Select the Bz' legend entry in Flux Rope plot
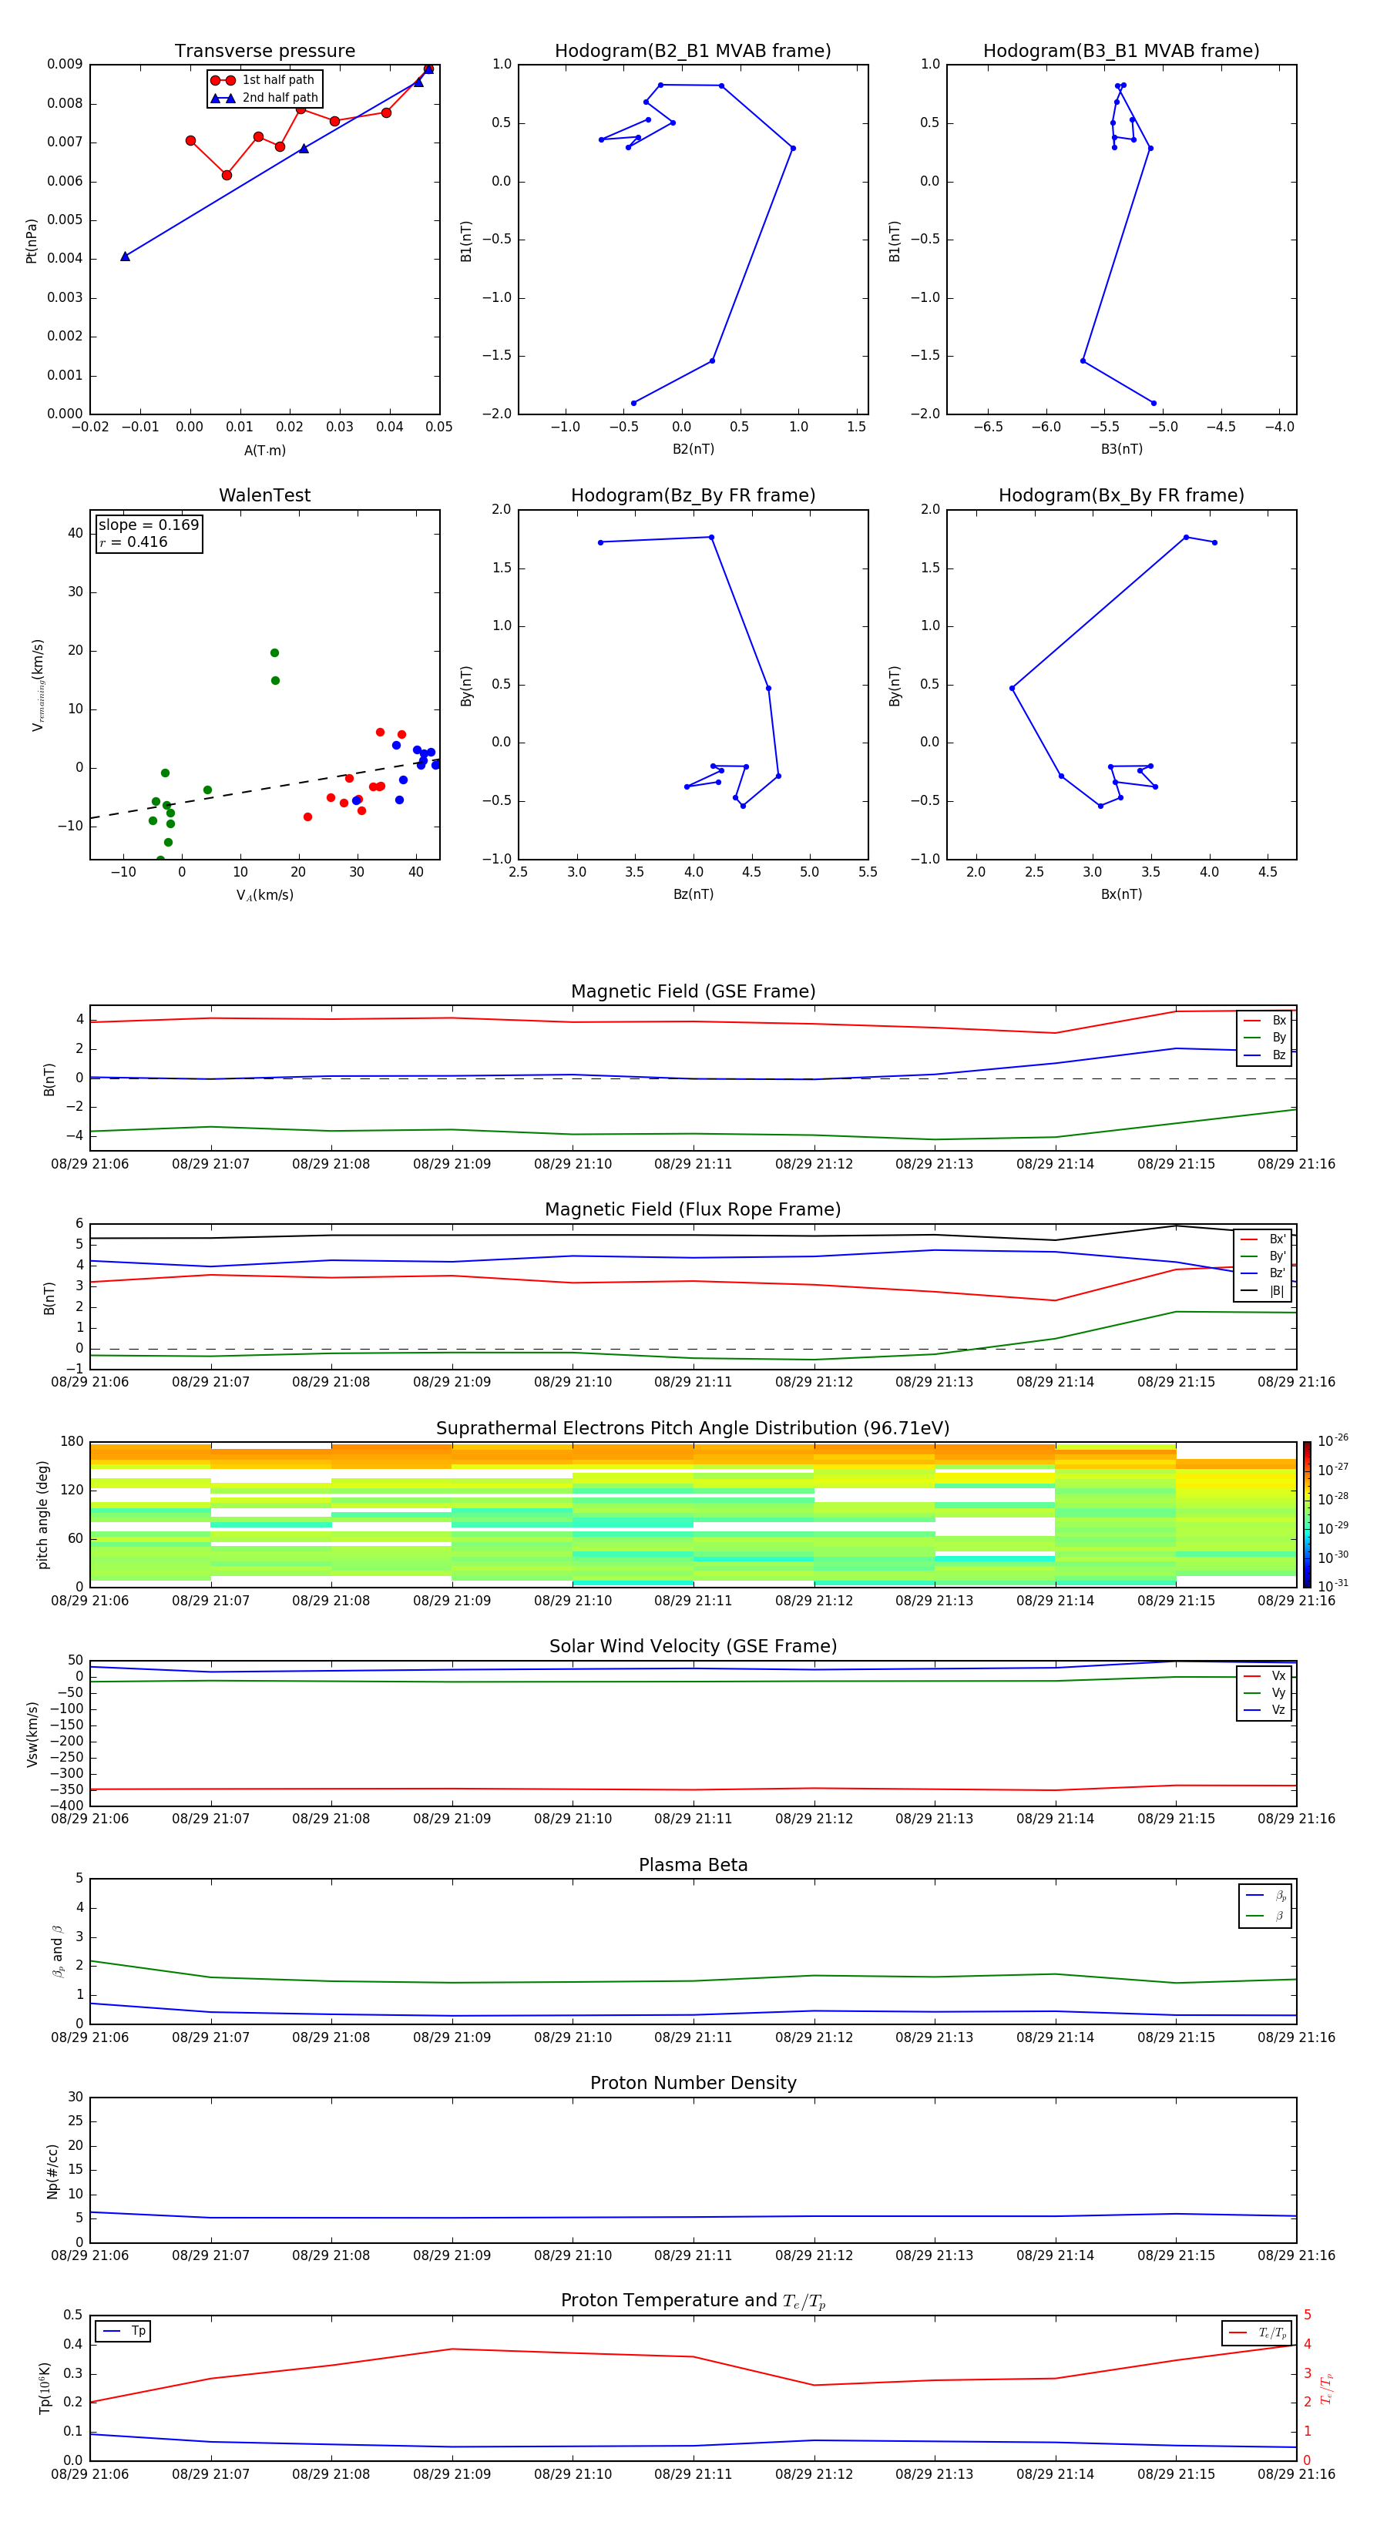 click(x=1264, y=1273)
